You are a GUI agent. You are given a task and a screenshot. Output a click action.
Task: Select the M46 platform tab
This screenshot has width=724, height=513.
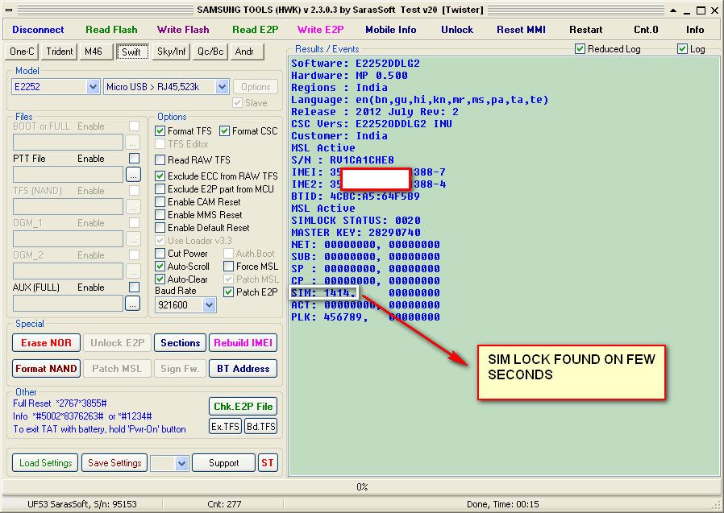96,52
